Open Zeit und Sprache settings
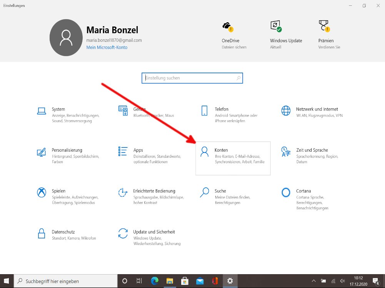Image resolution: width=385 pixels, height=288 pixels. pyautogui.click(x=312, y=151)
